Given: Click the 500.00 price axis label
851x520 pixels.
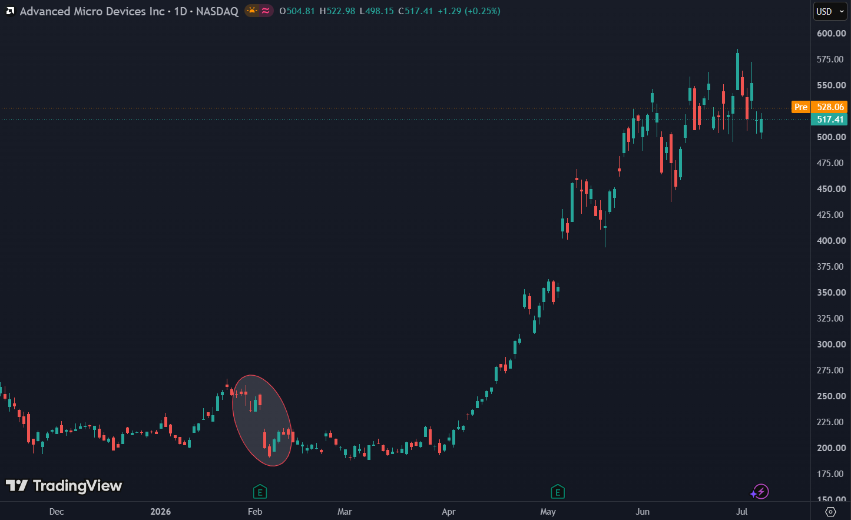Looking at the screenshot, I should (831, 137).
